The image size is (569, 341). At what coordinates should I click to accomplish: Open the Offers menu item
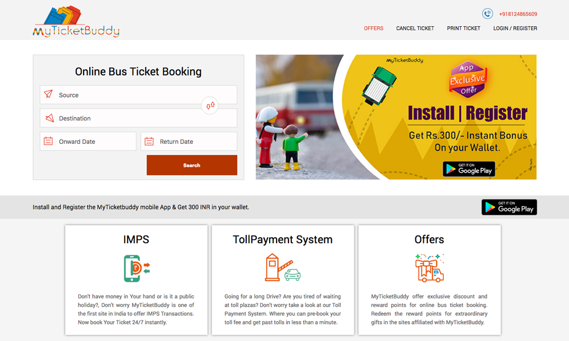[x=373, y=28]
